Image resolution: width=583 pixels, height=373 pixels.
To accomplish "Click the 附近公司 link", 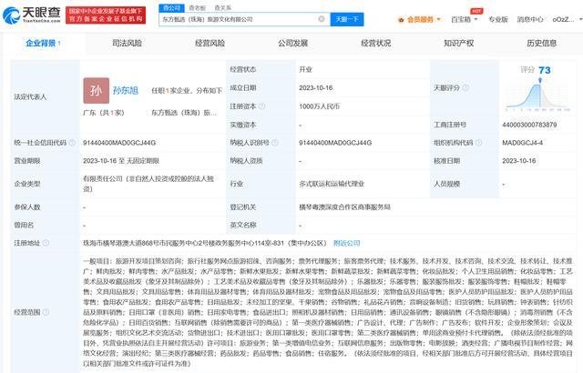I will [346, 243].
